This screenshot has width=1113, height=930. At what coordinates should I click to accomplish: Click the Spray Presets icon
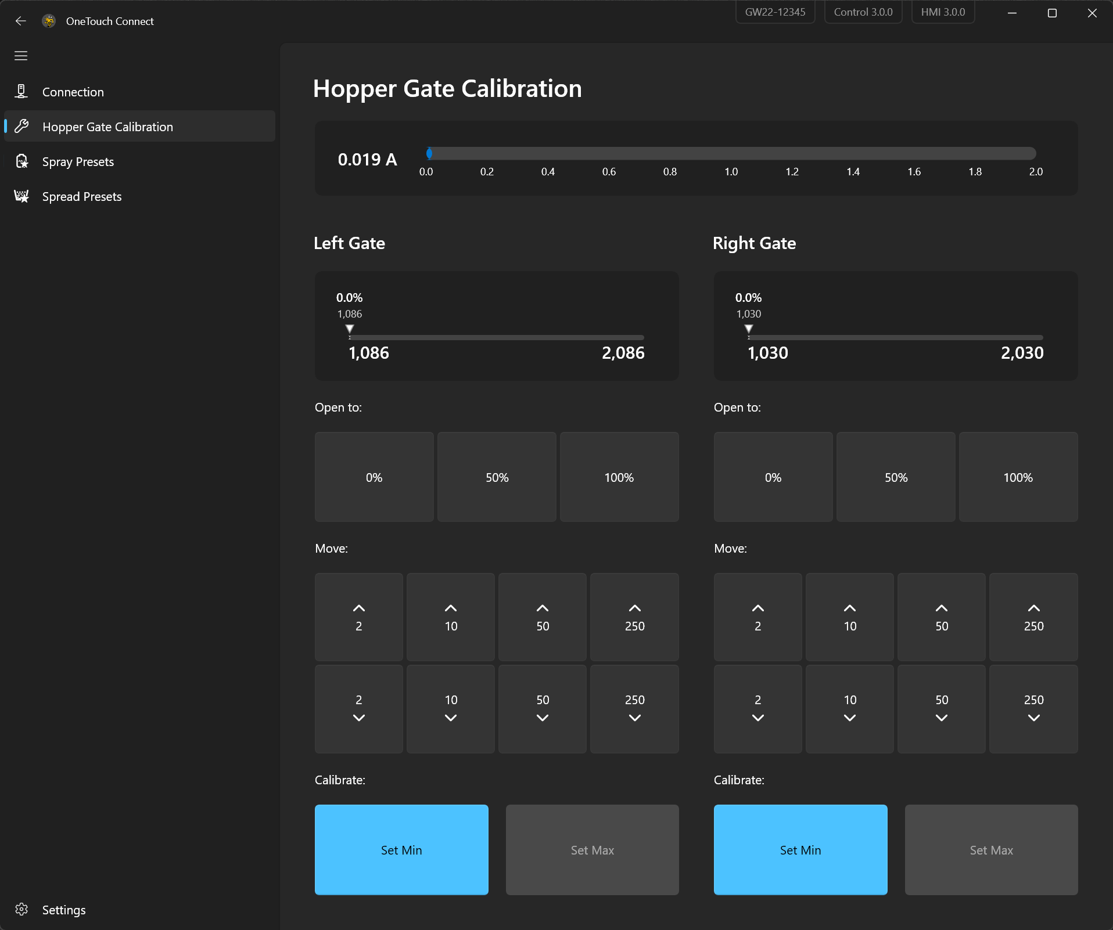[x=21, y=161]
